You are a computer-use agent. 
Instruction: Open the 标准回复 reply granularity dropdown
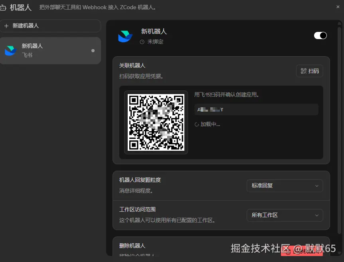[x=285, y=186]
